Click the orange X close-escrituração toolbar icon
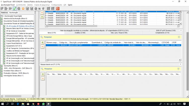The width and height of the screenshot is (189, 106). 23,9
